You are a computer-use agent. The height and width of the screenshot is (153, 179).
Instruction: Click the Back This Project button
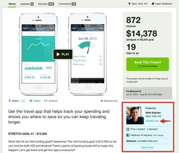(148, 64)
